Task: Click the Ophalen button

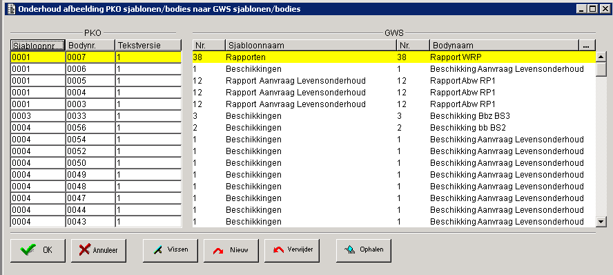Action: click(364, 250)
